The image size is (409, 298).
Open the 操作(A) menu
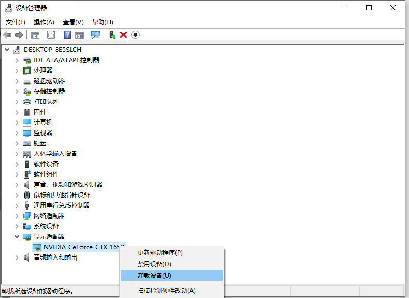point(44,22)
